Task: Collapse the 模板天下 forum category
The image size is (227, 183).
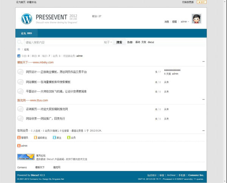Action: 204,62
